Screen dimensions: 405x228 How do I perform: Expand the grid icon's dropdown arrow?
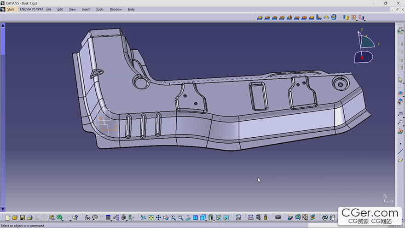[x=357, y=20]
